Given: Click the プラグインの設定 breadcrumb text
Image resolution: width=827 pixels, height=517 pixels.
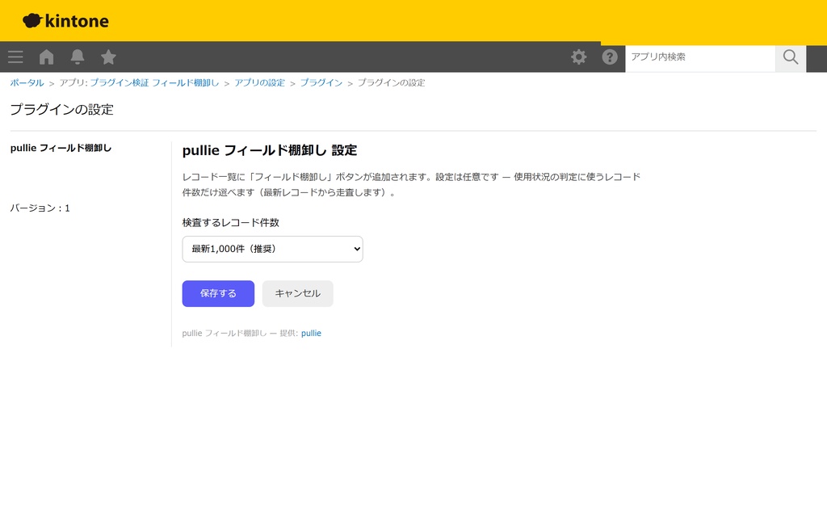Looking at the screenshot, I should click(392, 83).
